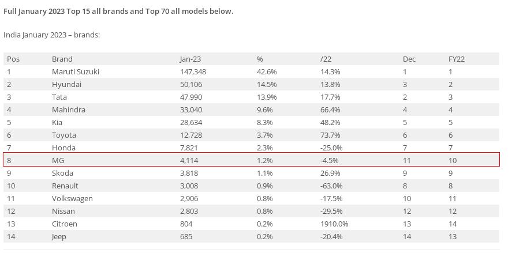512x253 pixels.
Task: Click the Pos column header
Action: 13,59
